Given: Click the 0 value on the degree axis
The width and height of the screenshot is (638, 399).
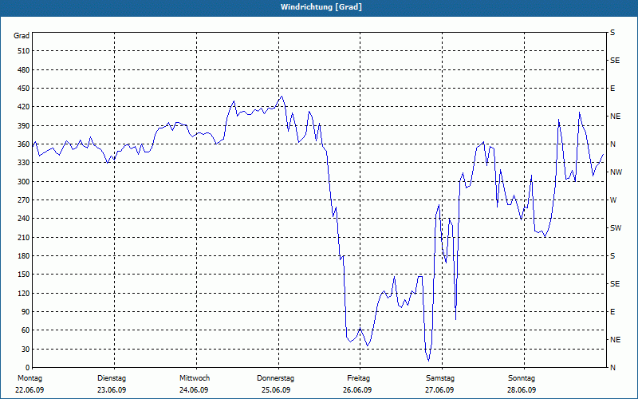Looking at the screenshot, I should click(x=27, y=368).
